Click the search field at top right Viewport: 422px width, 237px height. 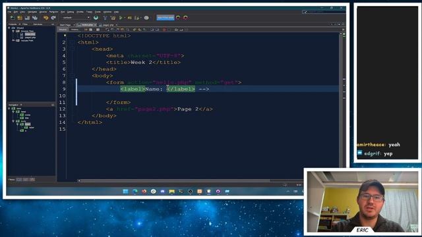click(x=323, y=12)
